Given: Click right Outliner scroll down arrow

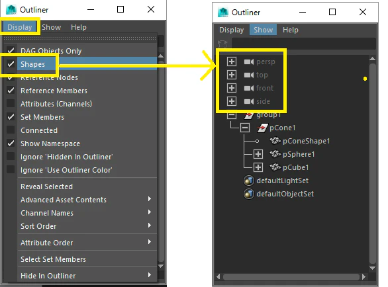Looking at the screenshot, I should click(x=372, y=268).
